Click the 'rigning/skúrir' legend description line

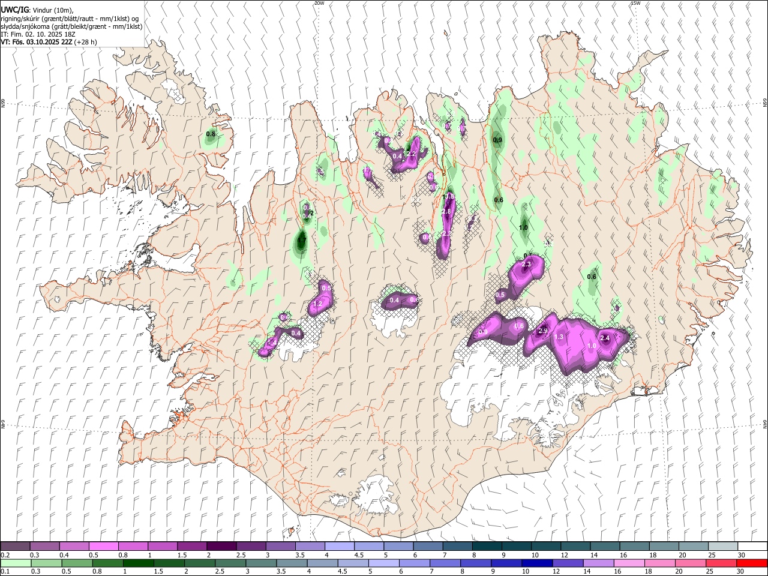(x=70, y=19)
